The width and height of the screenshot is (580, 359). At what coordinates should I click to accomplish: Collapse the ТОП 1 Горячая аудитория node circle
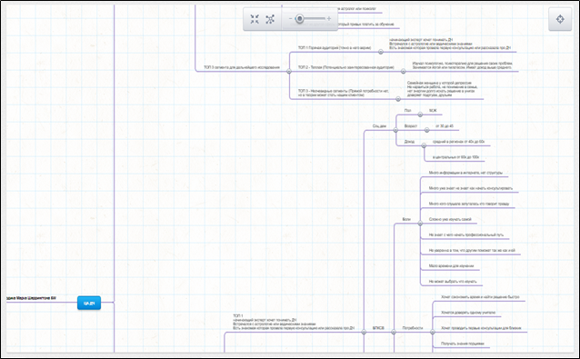point(381,52)
